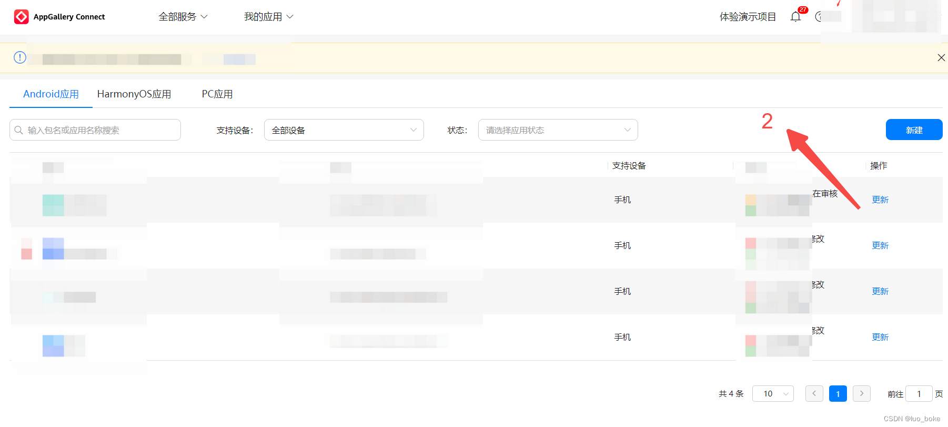The height and width of the screenshot is (427, 948).
Task: Click the 前往 page number field
Action: point(919,394)
